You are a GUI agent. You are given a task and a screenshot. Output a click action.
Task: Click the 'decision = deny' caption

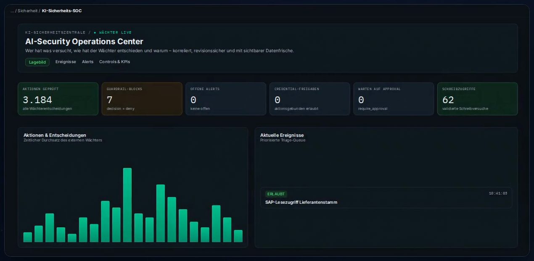point(120,109)
